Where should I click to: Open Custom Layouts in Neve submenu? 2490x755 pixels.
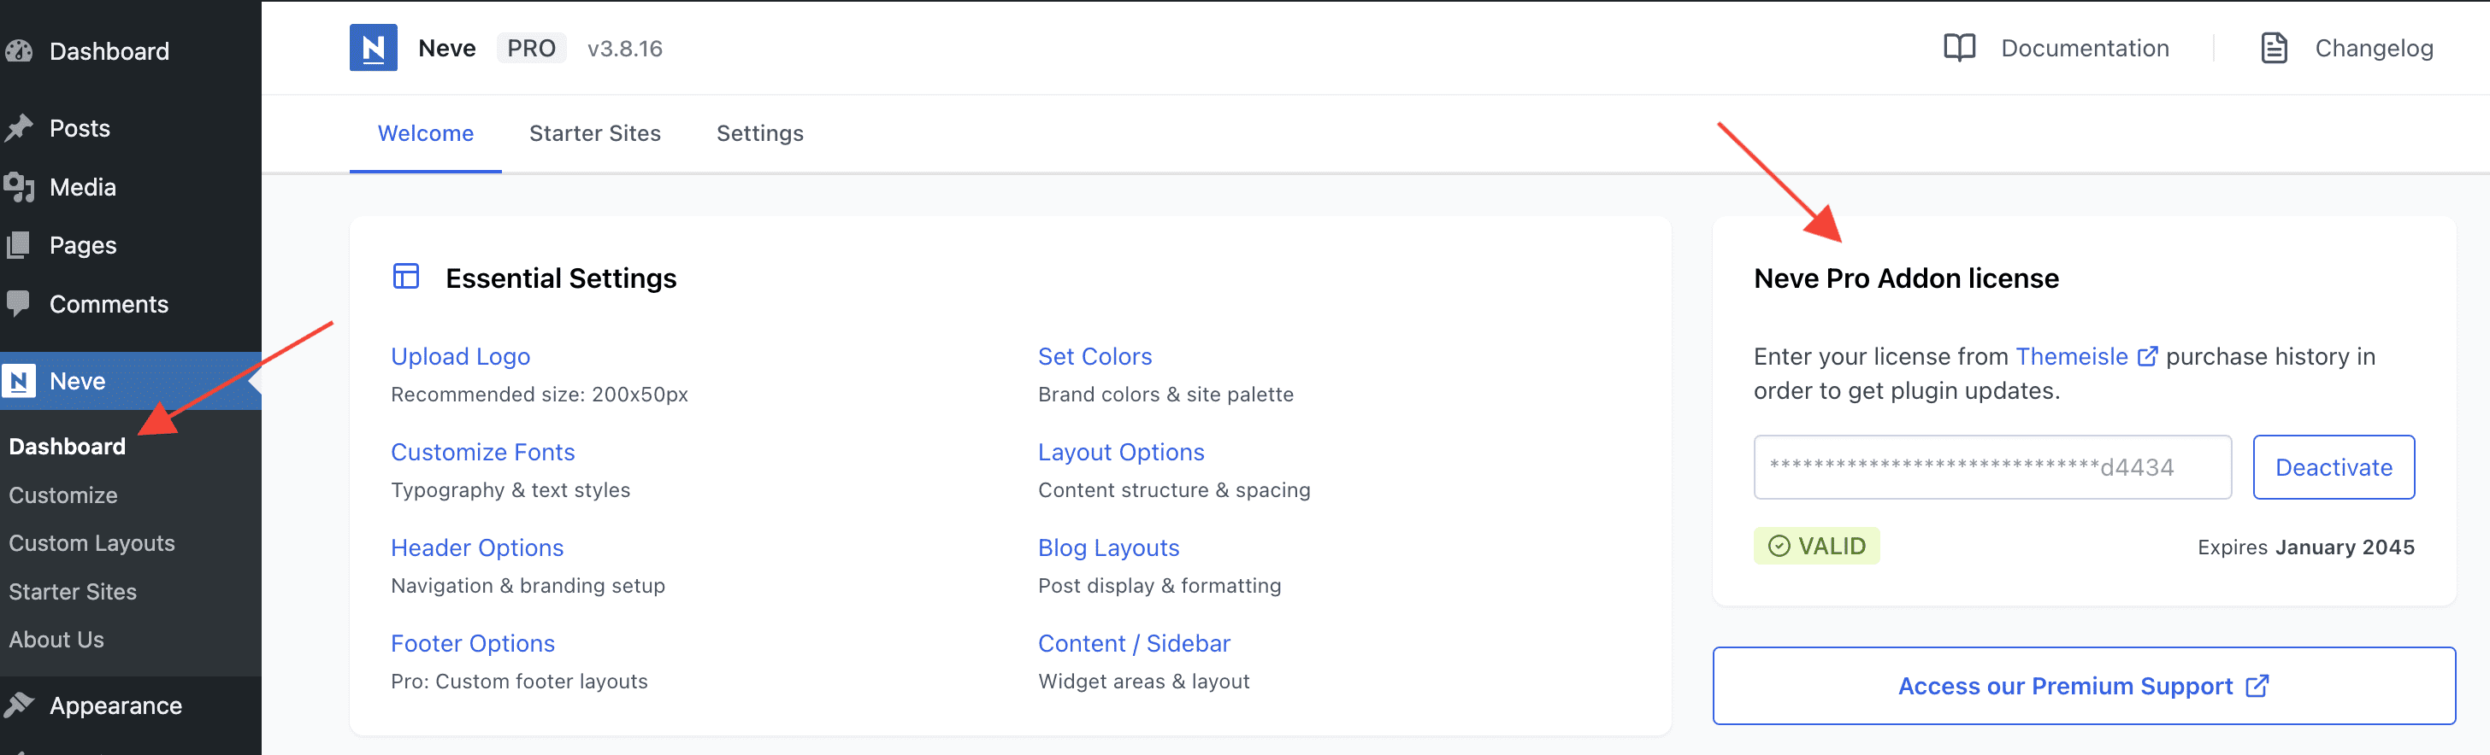click(x=91, y=543)
